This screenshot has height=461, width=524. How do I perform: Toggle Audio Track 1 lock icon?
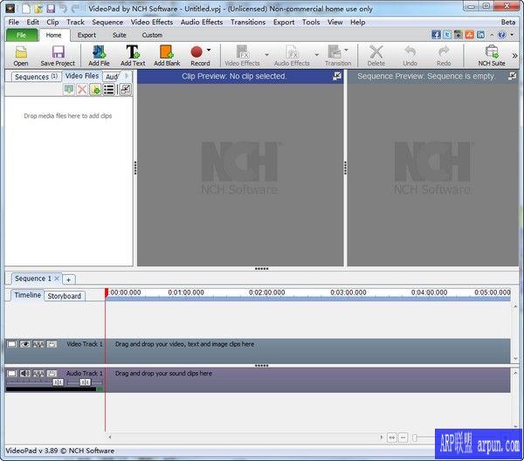click(x=52, y=373)
